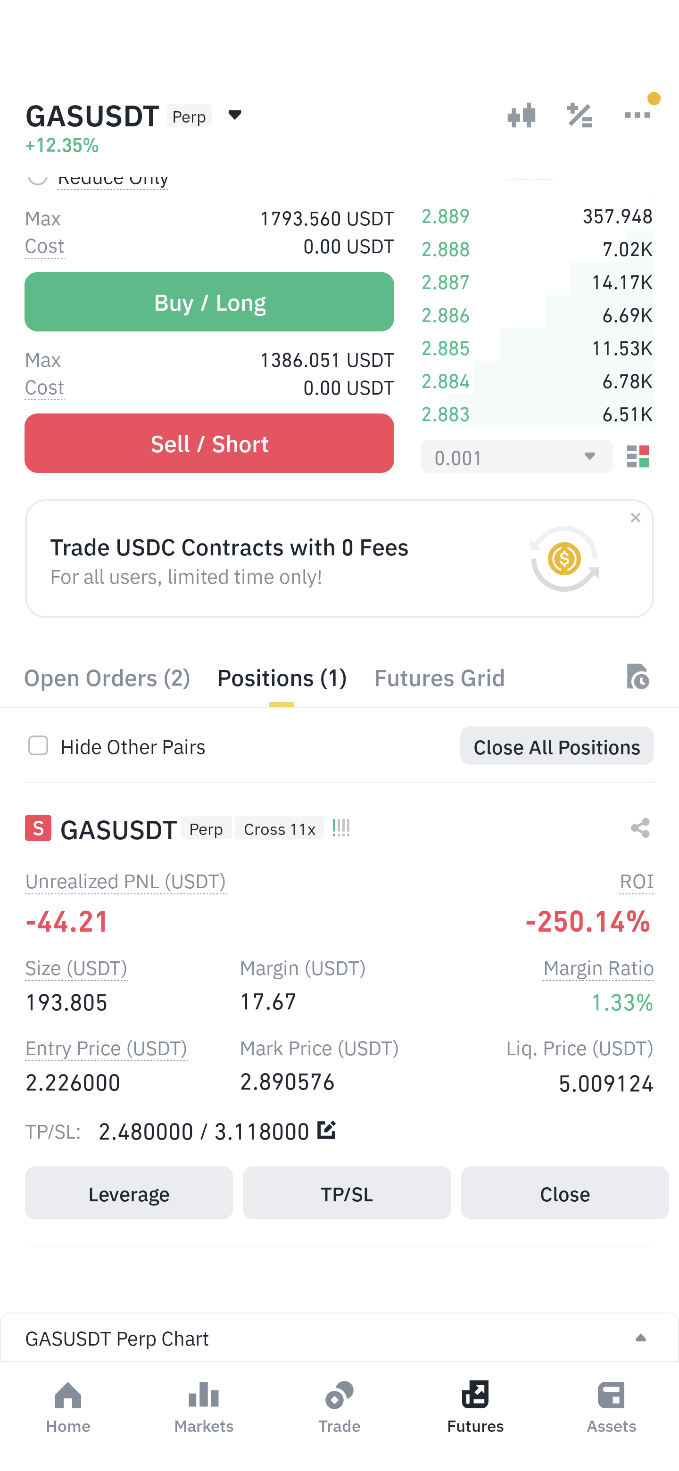The width and height of the screenshot is (679, 1471).
Task: Open the candlestick chart icon
Action: click(x=522, y=116)
